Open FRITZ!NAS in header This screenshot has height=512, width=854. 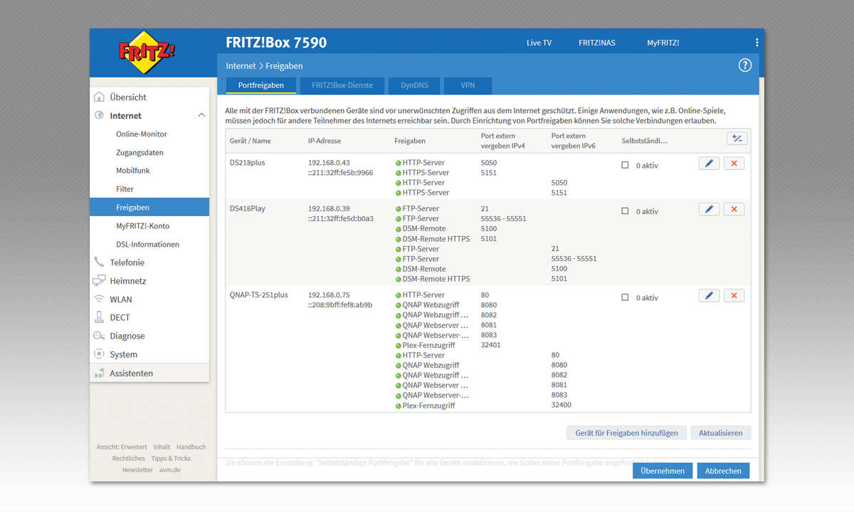597,43
